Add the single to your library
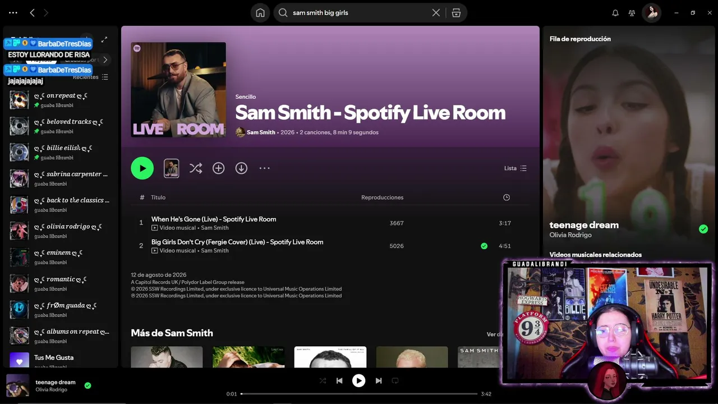This screenshot has height=404, width=718. point(218,168)
